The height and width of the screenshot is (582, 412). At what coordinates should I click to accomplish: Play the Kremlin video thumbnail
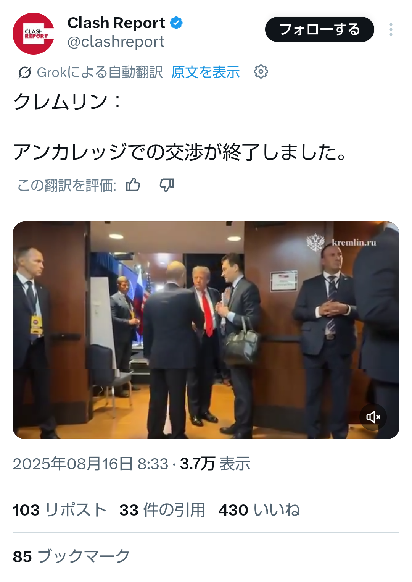coord(206,330)
